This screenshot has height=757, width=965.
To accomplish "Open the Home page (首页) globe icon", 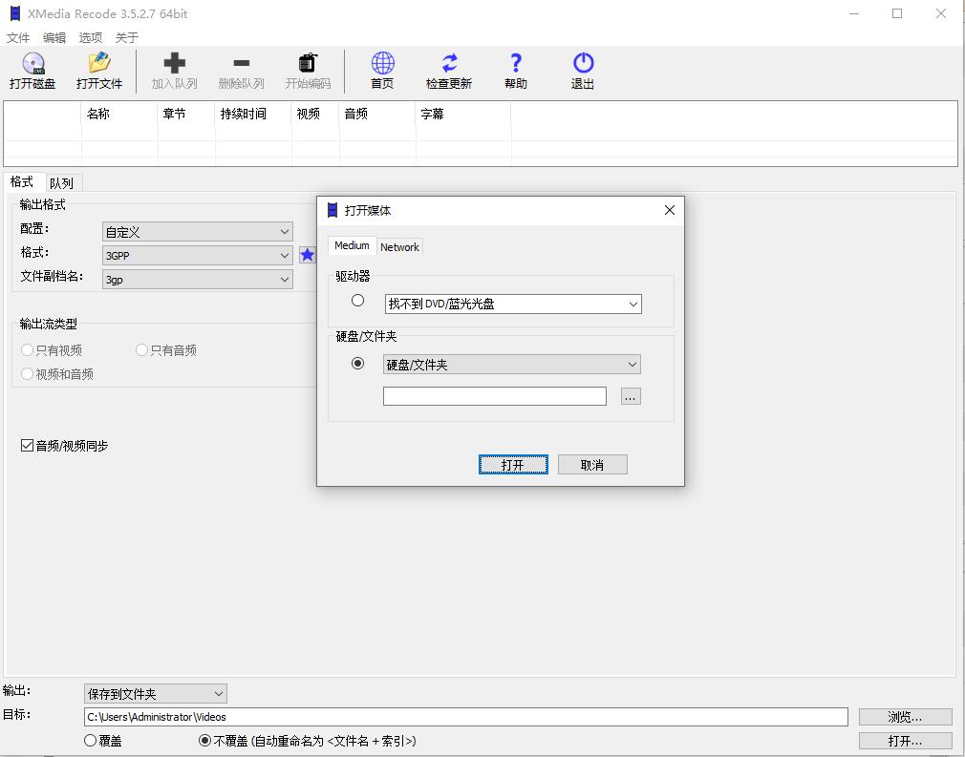I will pos(382,63).
